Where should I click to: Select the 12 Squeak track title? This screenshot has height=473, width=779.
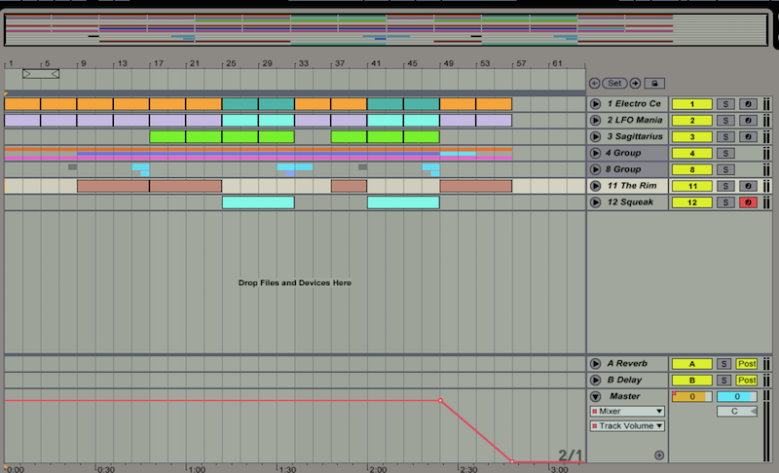pos(630,202)
